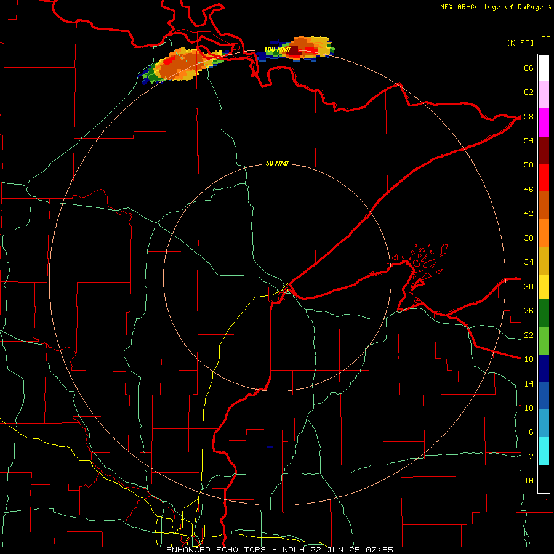Click the 50 NMI range ring label
This screenshot has width=554, height=554.
(x=278, y=163)
